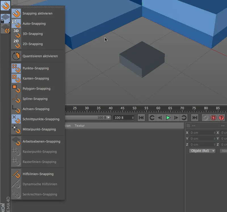
Task: Select the dark gray cube in viewport
Action: [142, 59]
